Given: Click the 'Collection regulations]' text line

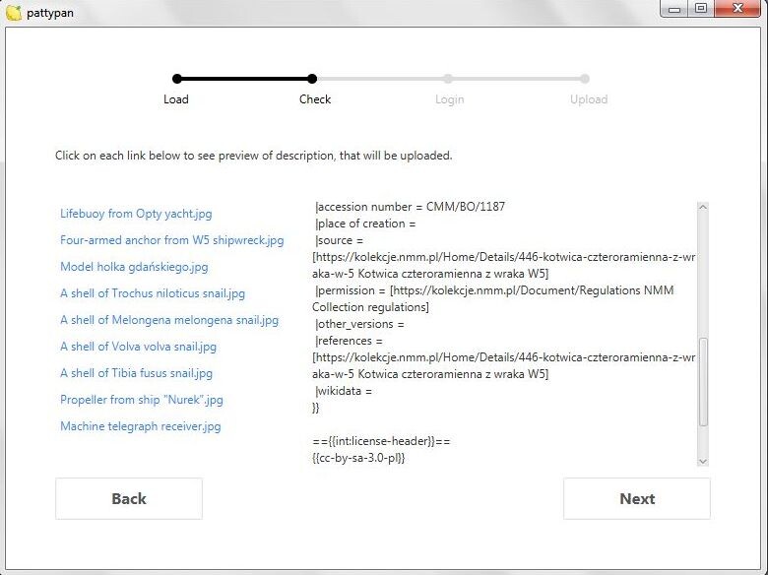Looking at the screenshot, I should coord(370,307).
